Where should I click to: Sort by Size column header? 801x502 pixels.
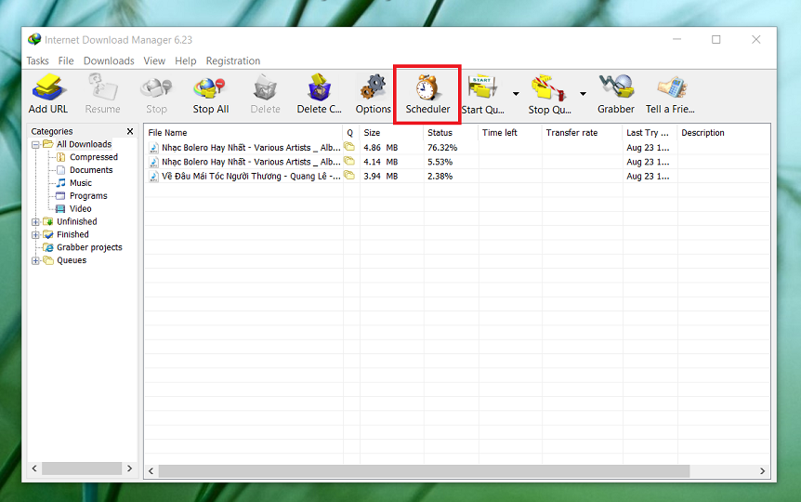pyautogui.click(x=391, y=132)
